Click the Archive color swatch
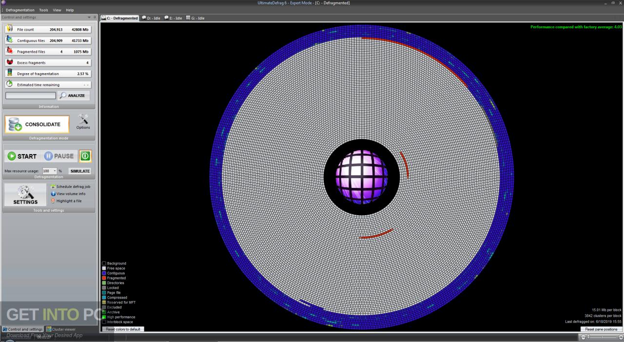Viewport: 624px width, 342px height. [x=104, y=312]
